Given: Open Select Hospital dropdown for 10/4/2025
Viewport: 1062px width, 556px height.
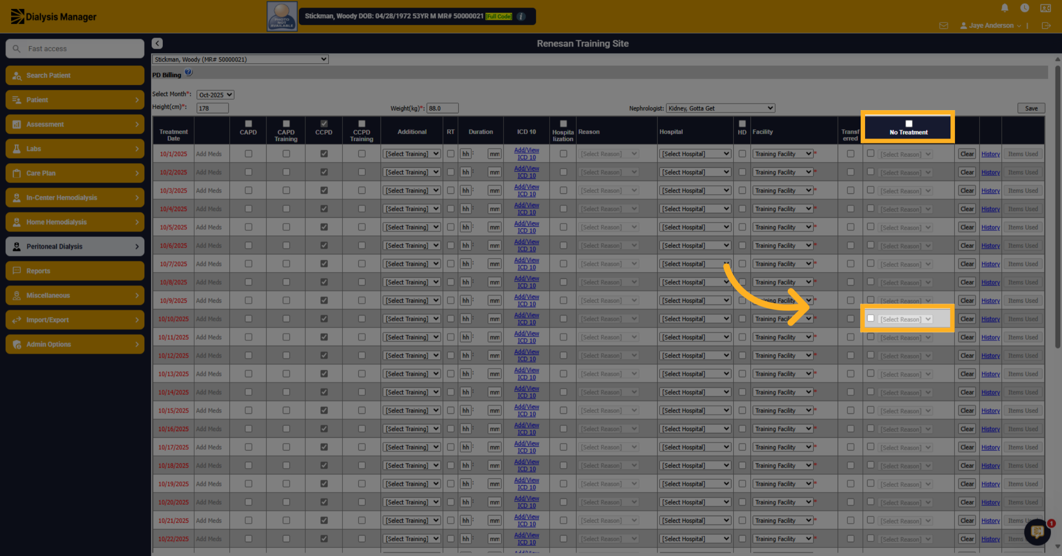Looking at the screenshot, I should point(695,209).
